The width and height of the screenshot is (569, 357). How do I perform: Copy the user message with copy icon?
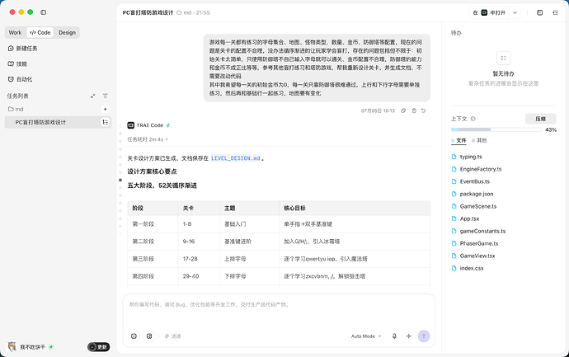pyautogui.click(x=403, y=110)
